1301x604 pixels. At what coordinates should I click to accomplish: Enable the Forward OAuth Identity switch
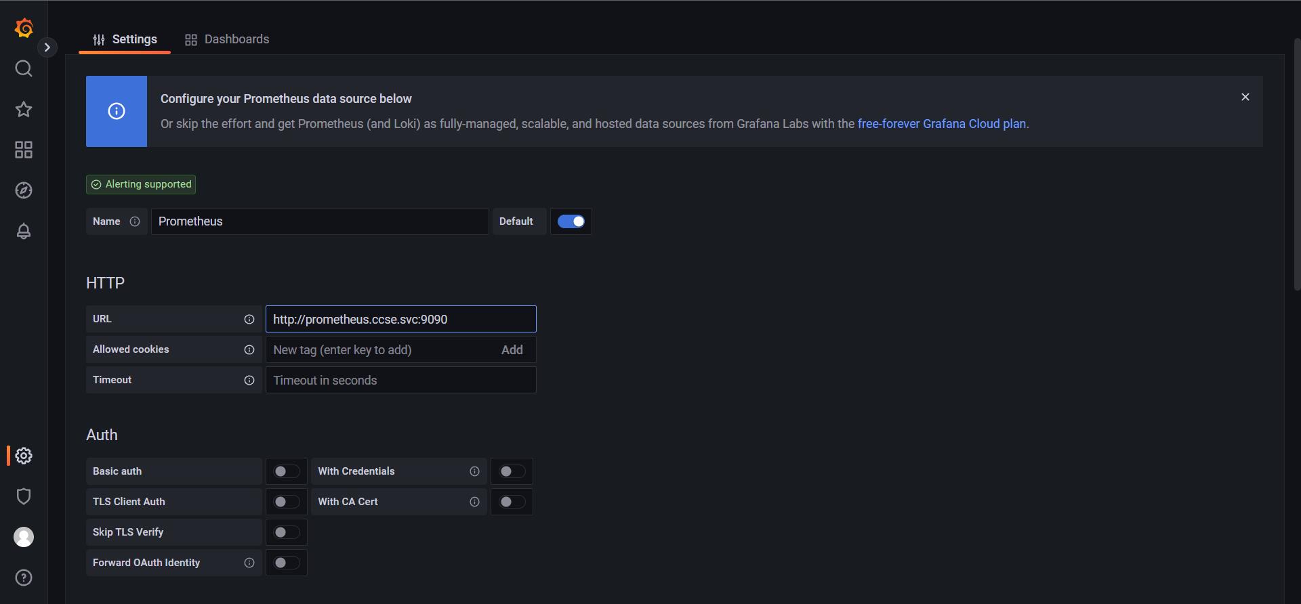tap(287, 563)
